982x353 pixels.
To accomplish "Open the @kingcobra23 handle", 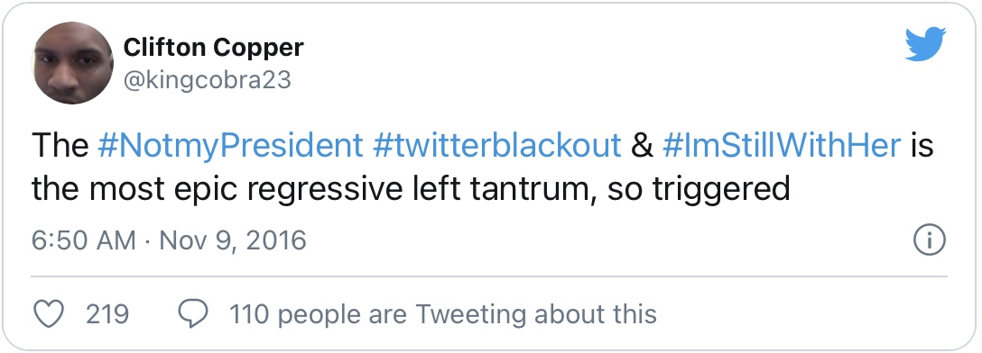I will [208, 81].
